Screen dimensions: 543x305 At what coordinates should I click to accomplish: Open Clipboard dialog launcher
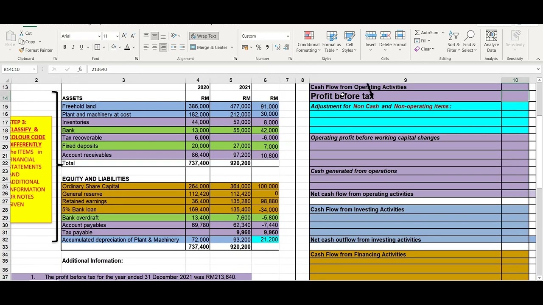[x=55, y=58]
